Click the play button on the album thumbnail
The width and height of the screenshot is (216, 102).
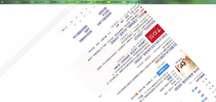coord(183,63)
